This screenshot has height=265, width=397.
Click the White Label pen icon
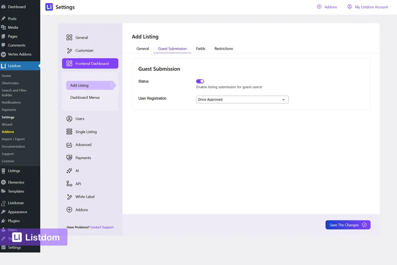[69, 197]
